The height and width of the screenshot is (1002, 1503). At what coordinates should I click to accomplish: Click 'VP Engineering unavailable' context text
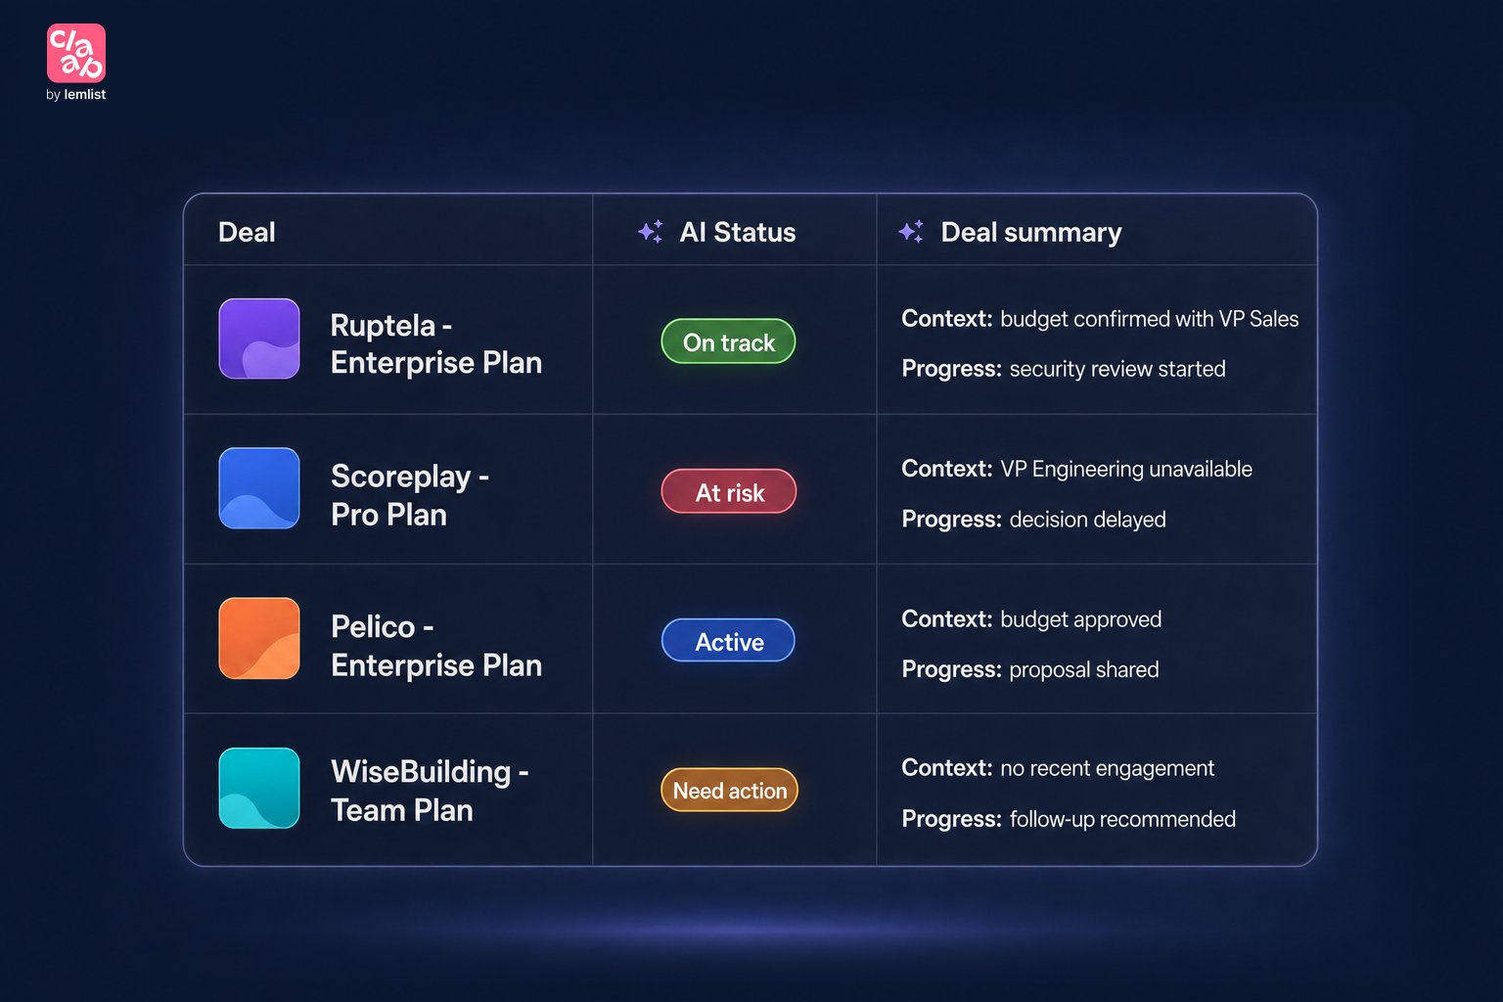pyautogui.click(x=1126, y=470)
